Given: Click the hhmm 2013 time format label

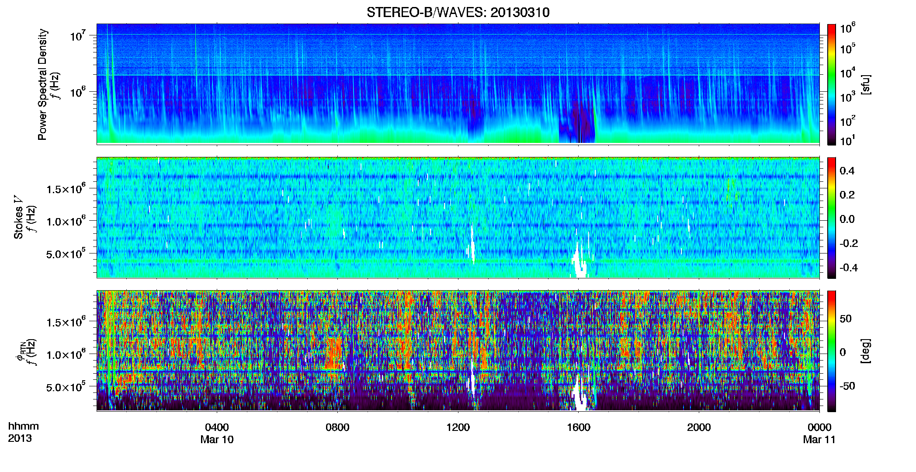Looking at the screenshot, I should click(x=23, y=432).
